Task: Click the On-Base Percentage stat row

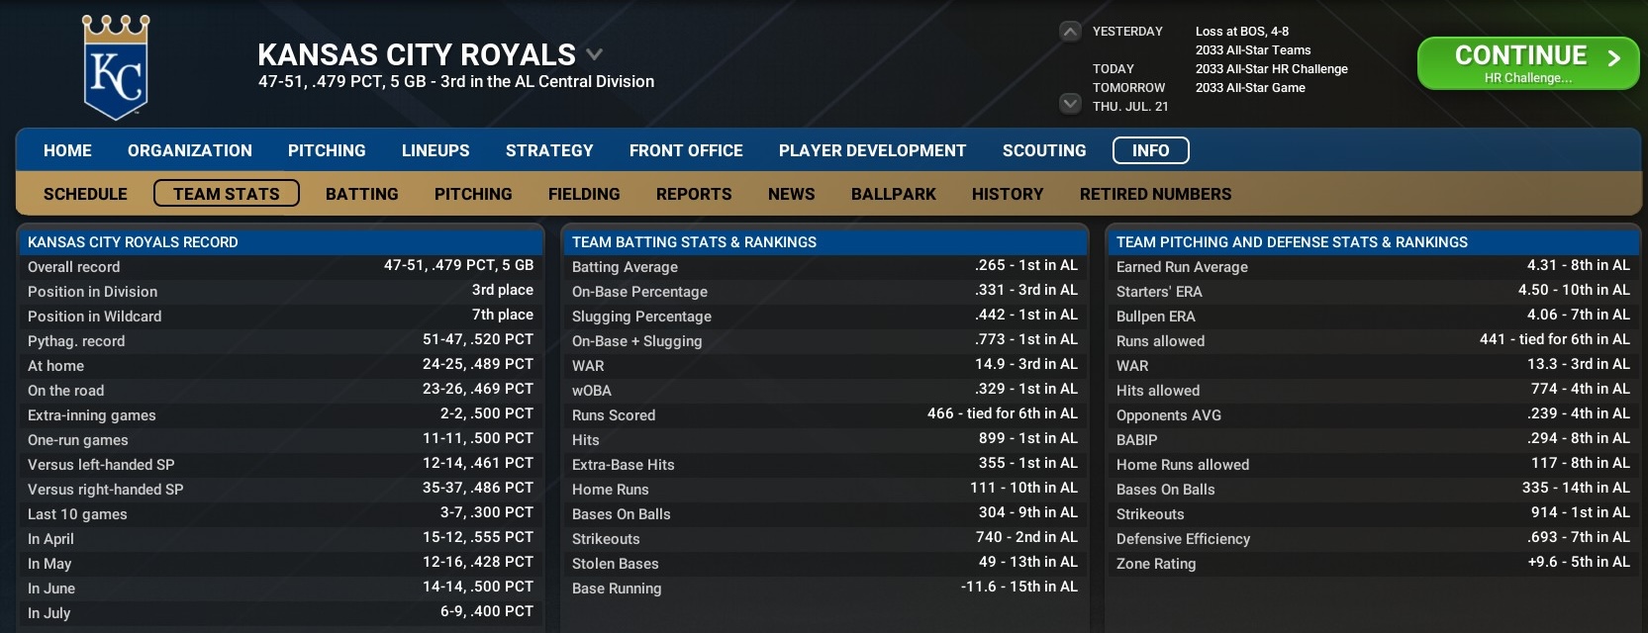Action: pos(824,291)
